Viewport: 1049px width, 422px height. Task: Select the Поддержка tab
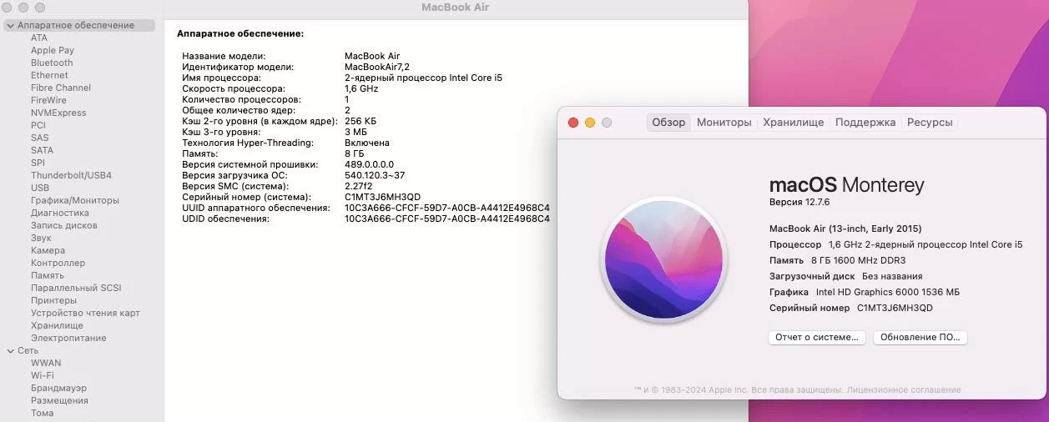[865, 123]
